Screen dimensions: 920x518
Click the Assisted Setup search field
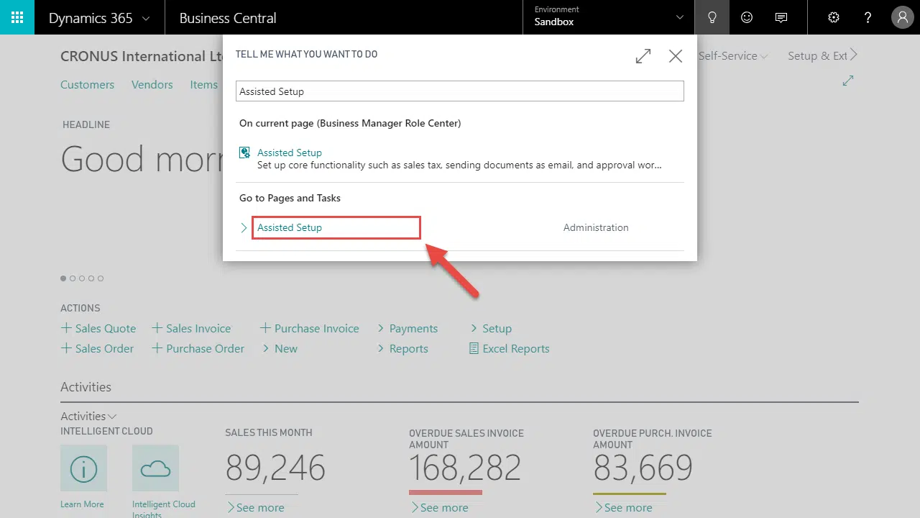pos(460,91)
